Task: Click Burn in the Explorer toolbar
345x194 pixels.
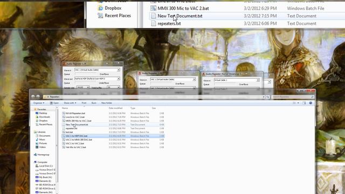Action: click(94, 103)
